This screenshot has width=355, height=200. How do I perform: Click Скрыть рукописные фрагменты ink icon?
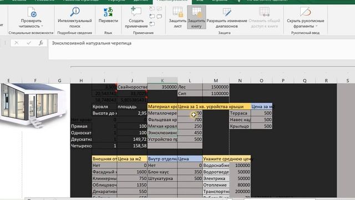305,12
